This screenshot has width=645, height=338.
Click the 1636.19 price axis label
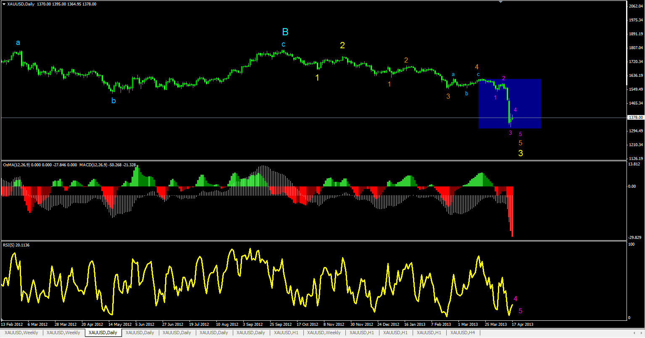(636, 76)
